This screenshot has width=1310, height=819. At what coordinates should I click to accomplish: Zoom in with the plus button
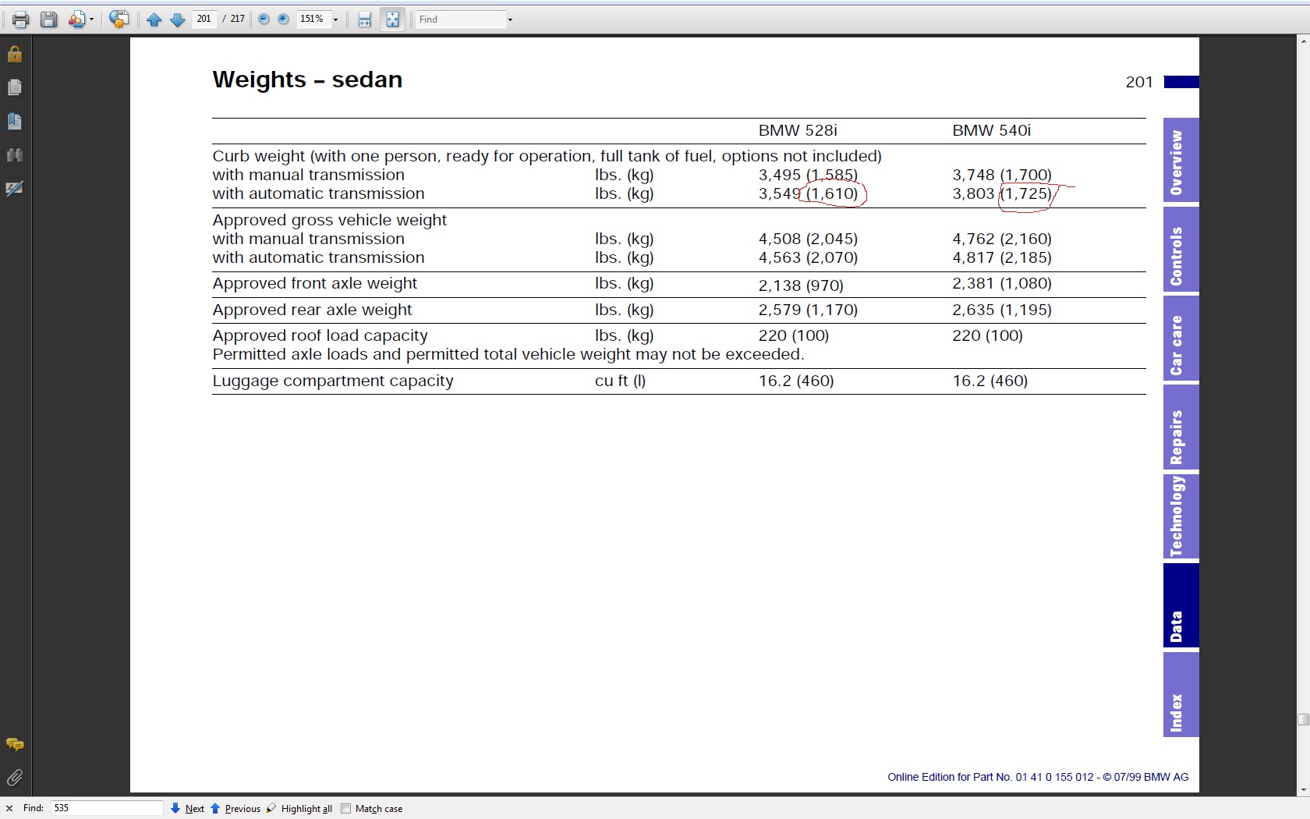tap(284, 19)
